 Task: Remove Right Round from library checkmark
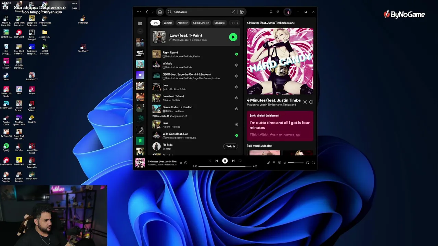click(x=236, y=54)
